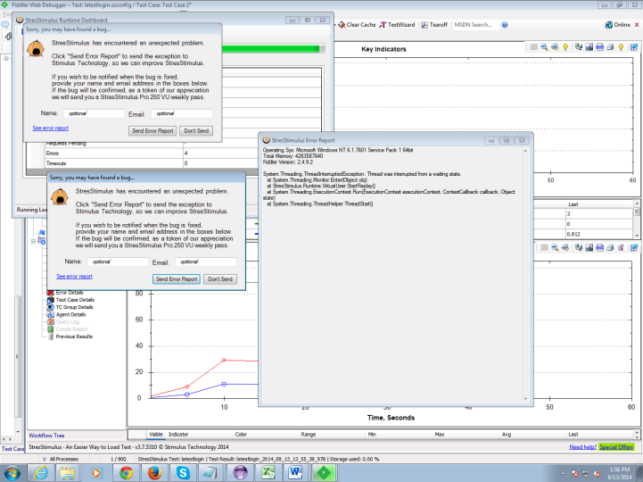Click Don't Send in upper bug dialog
Image resolution: width=643 pixels, height=482 pixels.
[x=196, y=130]
